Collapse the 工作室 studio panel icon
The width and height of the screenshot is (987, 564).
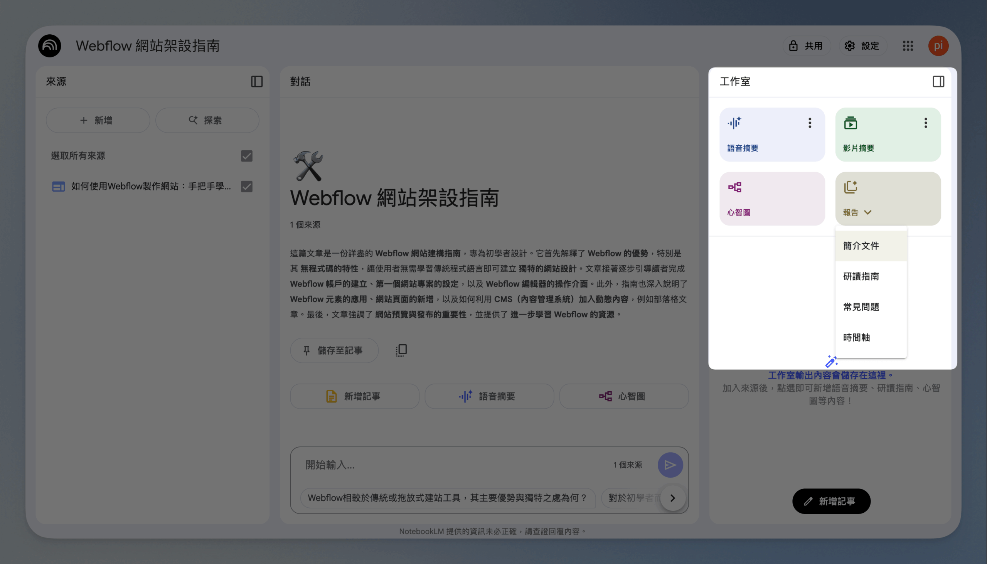pos(938,81)
